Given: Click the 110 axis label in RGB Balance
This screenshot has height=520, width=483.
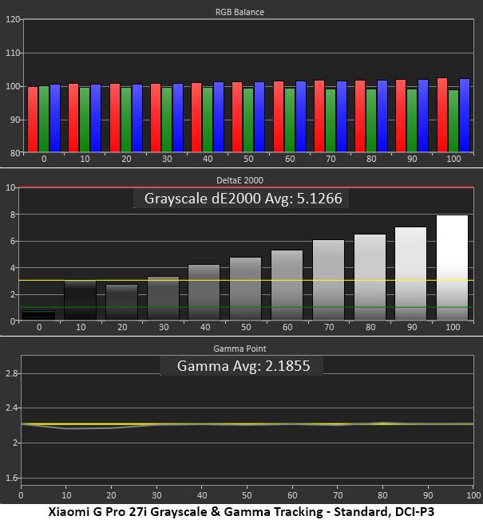Looking at the screenshot, I should [x=13, y=53].
